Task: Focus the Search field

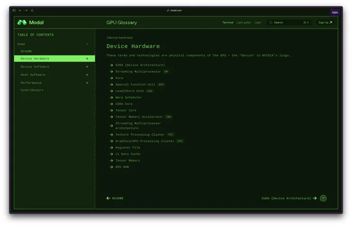Action: click(x=289, y=22)
